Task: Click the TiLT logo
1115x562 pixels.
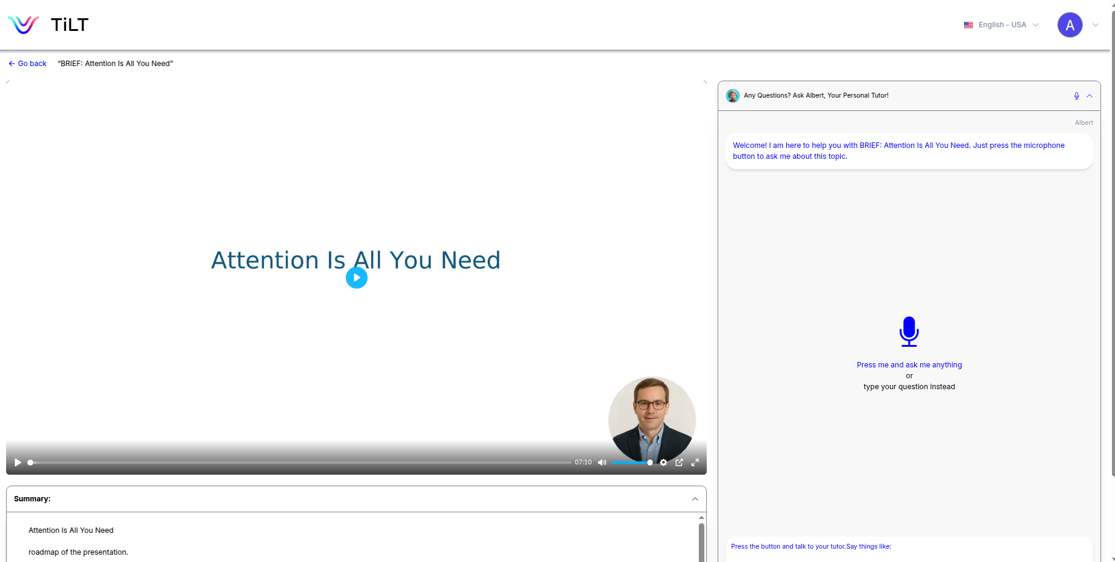Action: (49, 25)
